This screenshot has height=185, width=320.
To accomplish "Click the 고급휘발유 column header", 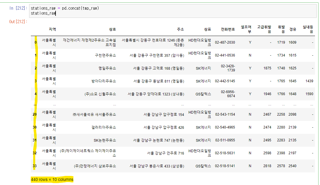I will 264,29.
